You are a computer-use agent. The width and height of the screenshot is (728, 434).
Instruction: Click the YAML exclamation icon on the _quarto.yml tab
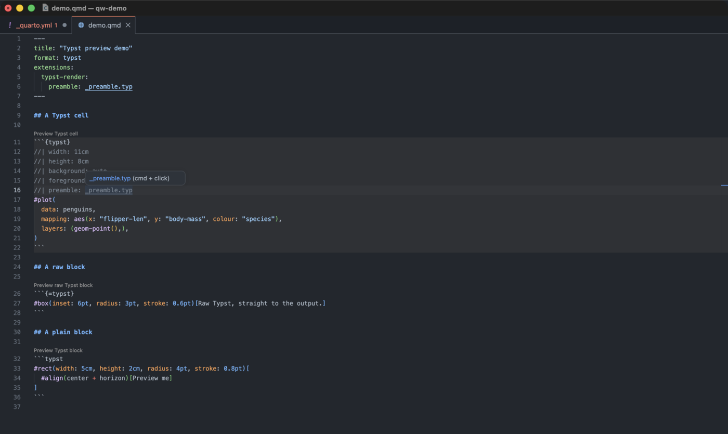pyautogui.click(x=9, y=25)
